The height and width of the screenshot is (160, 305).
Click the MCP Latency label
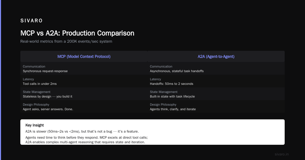pos(28,79)
